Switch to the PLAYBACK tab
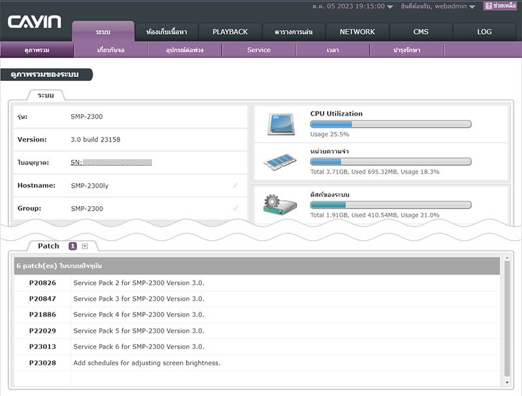The height and width of the screenshot is (396, 522). coord(230,32)
